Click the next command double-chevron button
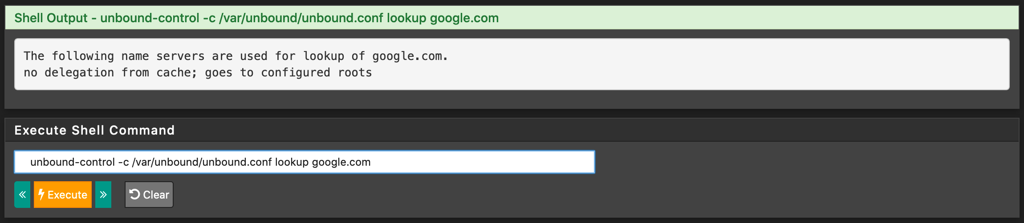 103,195
